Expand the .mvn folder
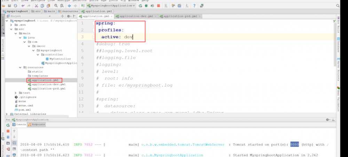 [11, 25]
